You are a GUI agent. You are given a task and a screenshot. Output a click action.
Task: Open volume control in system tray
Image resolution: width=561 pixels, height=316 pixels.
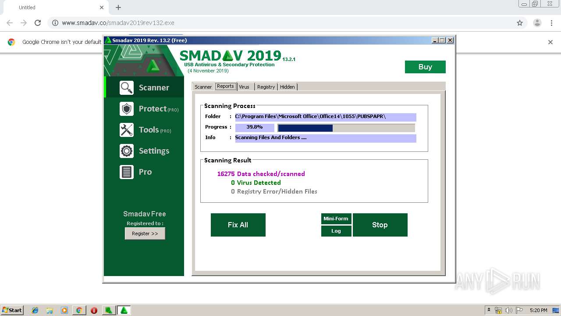[509, 310]
